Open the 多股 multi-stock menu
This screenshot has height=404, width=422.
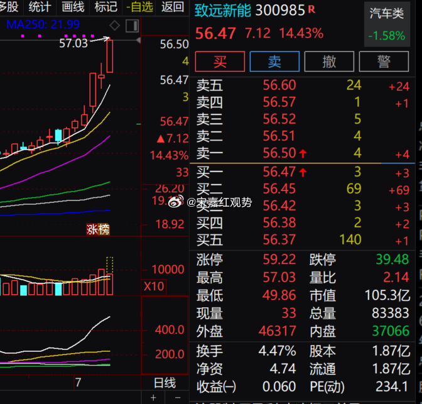pyautogui.click(x=9, y=7)
